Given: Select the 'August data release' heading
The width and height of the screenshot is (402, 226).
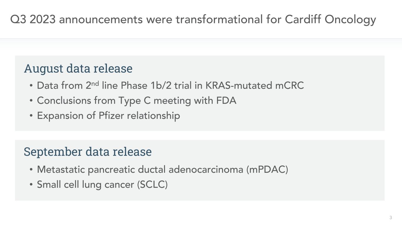Looking at the screenshot, I should click(x=78, y=69).
